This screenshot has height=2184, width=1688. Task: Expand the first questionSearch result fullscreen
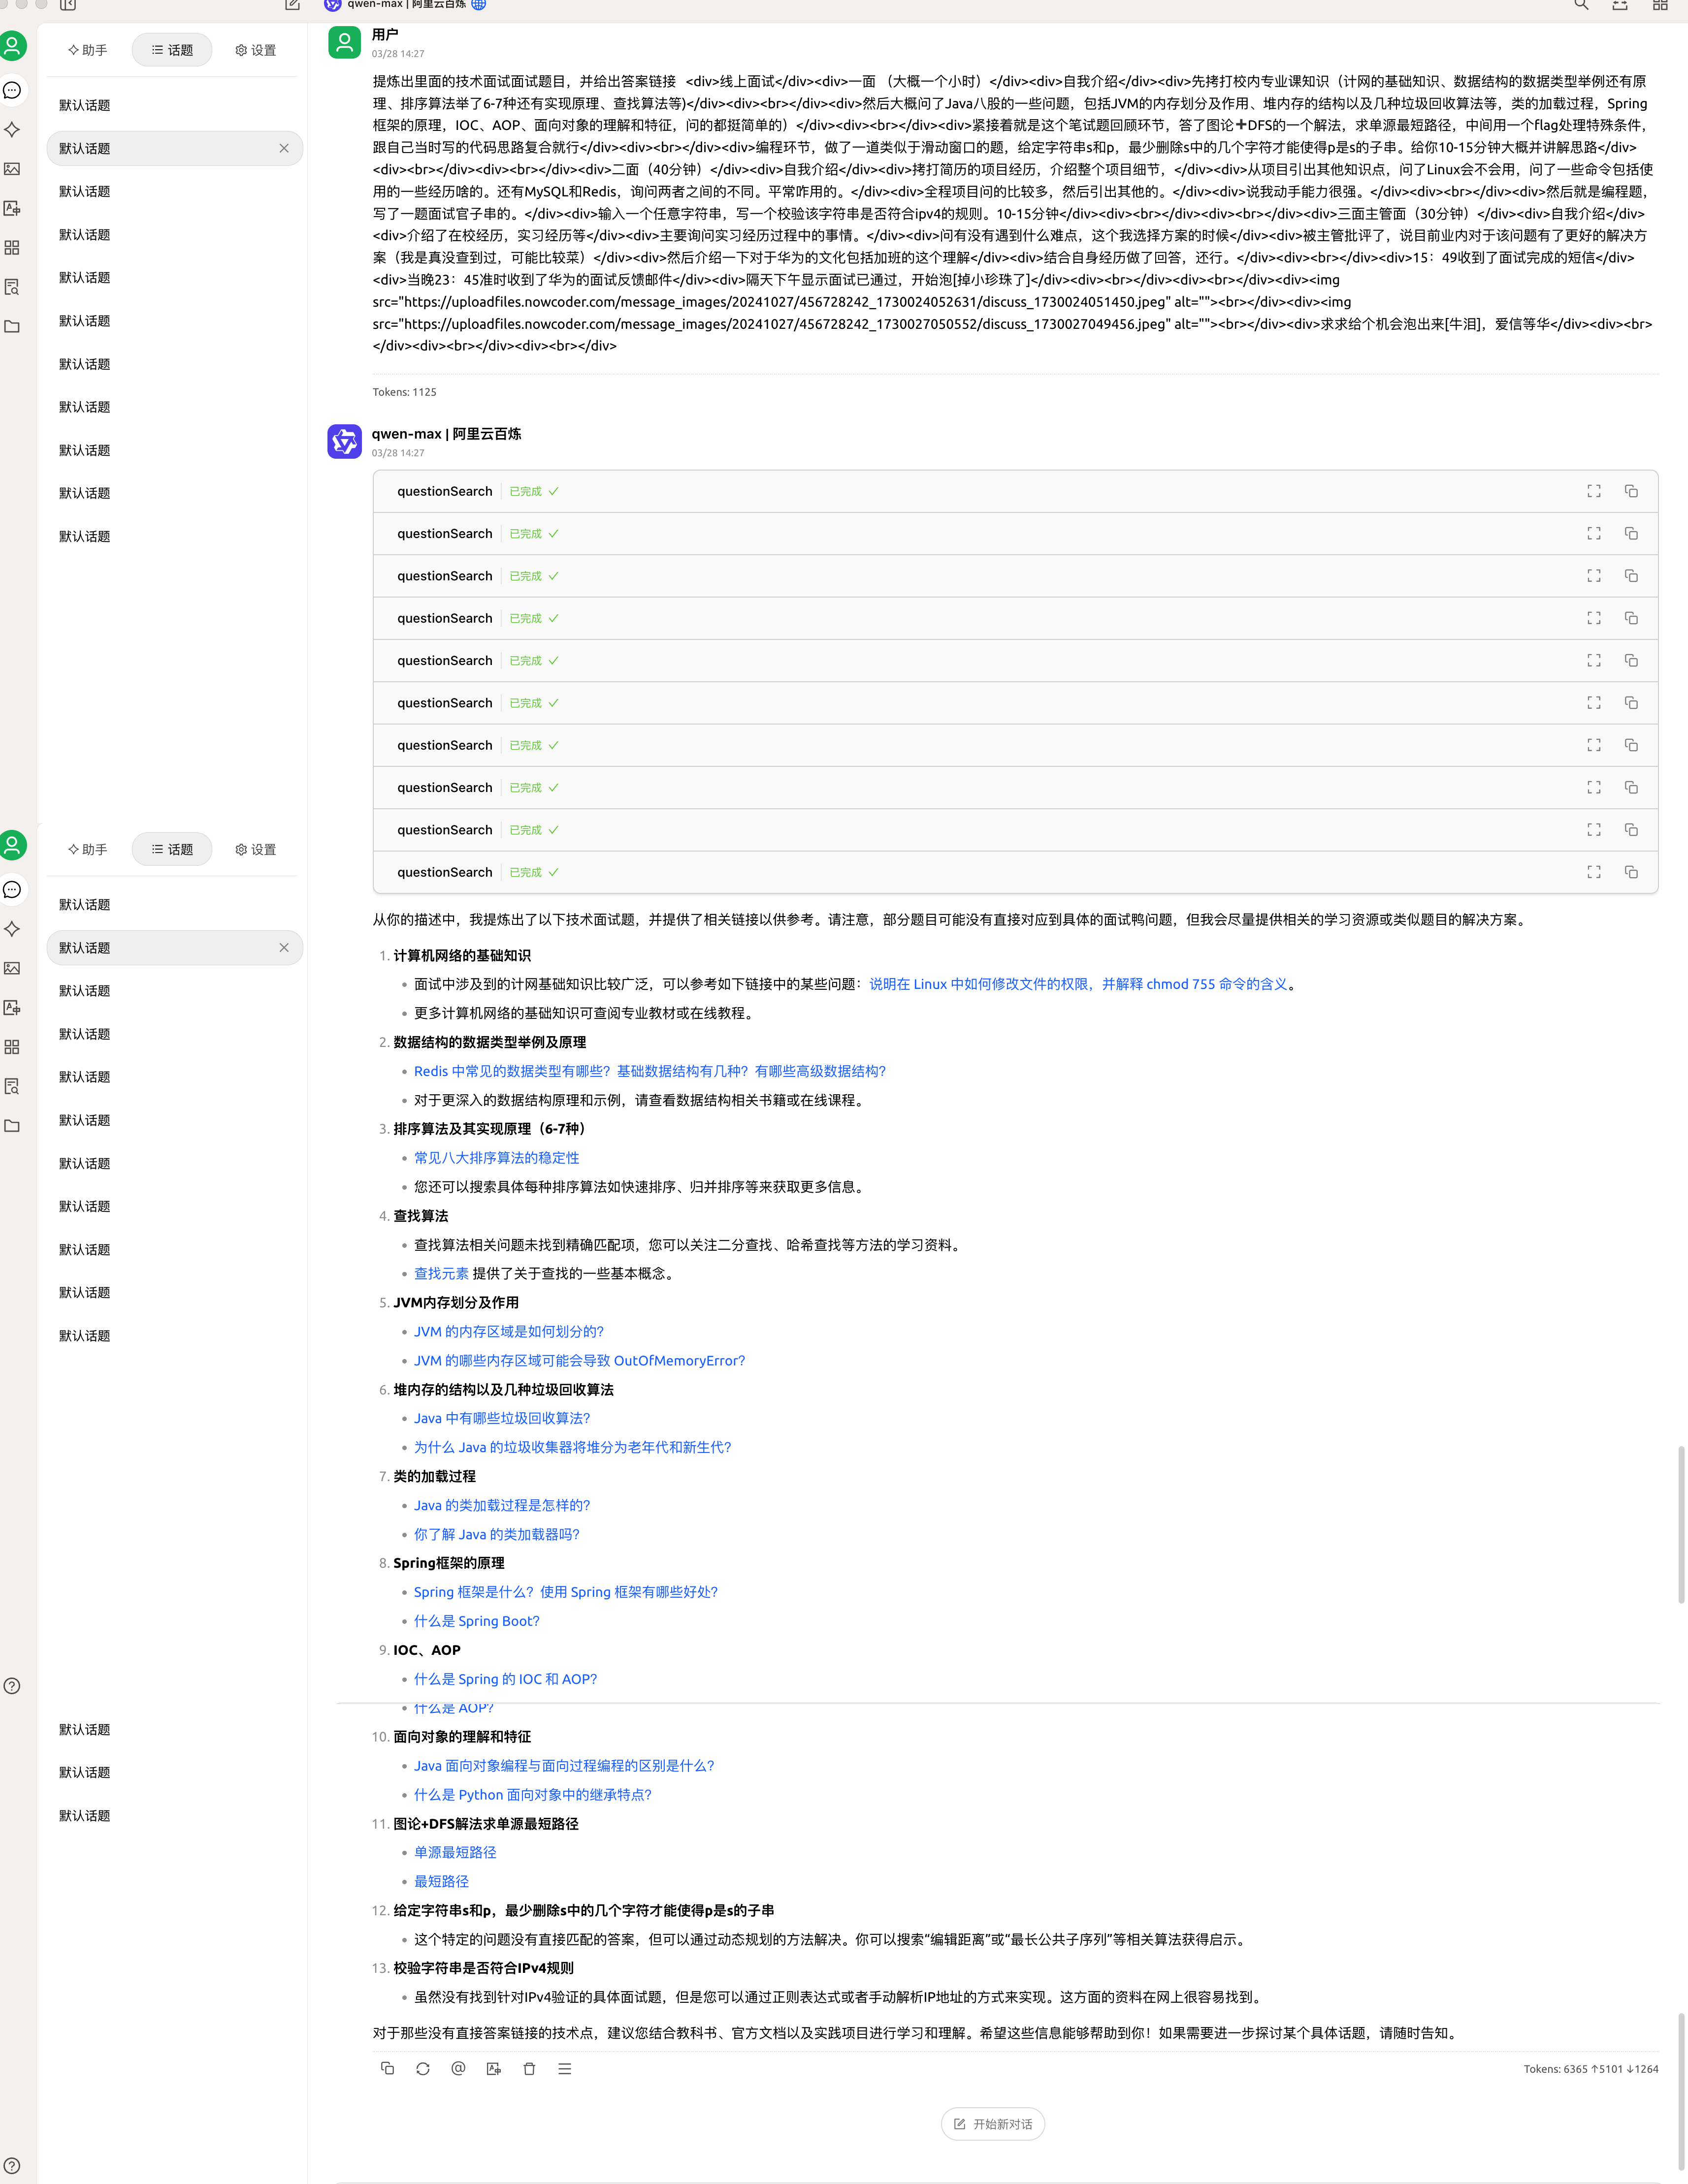(x=1594, y=491)
